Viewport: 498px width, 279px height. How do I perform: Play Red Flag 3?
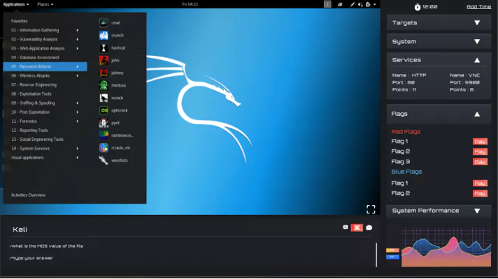[480, 162]
